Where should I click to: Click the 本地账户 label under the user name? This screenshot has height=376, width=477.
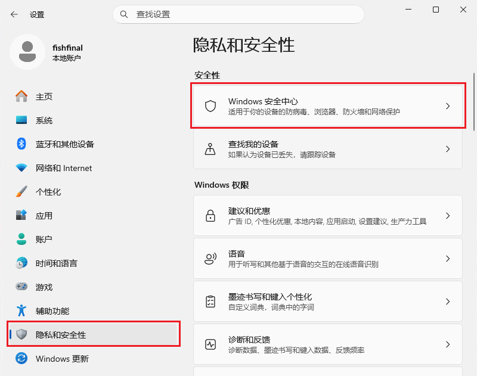click(x=66, y=58)
